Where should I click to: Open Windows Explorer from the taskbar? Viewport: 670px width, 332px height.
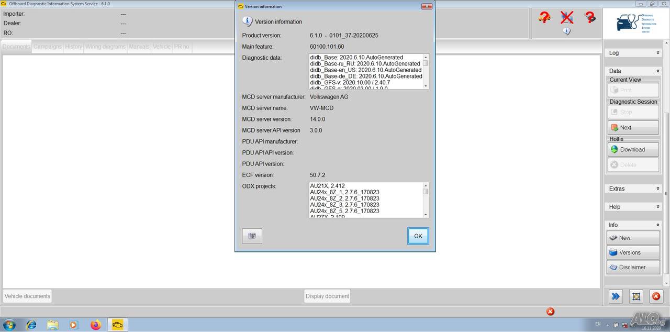[53, 325]
